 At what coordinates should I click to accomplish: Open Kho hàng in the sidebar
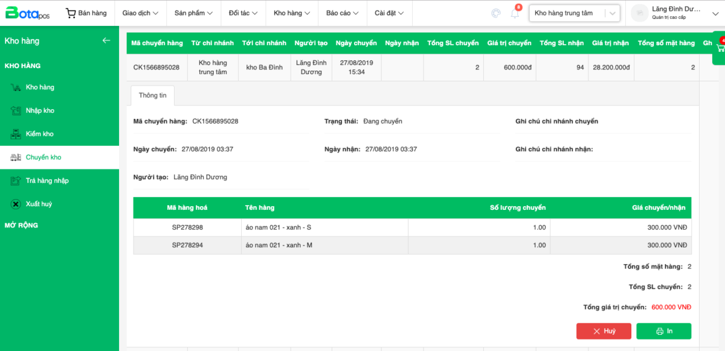(x=40, y=87)
